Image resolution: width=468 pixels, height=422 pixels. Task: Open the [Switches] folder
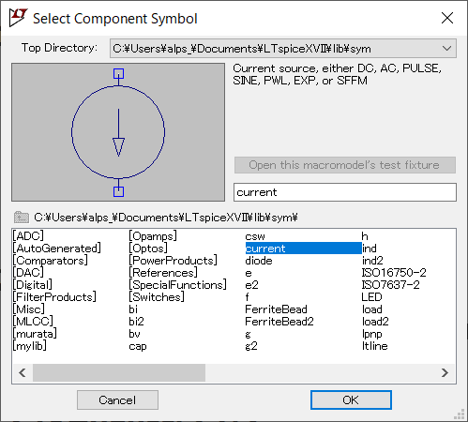tap(157, 297)
